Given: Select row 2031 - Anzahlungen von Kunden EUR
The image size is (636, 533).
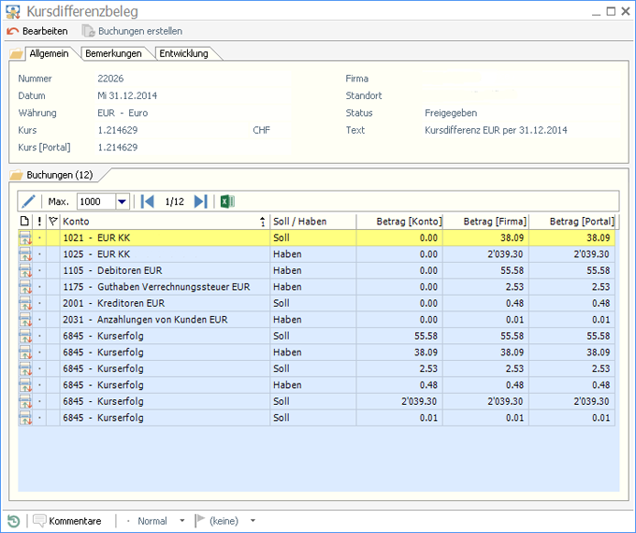Looking at the screenshot, I should (x=316, y=320).
